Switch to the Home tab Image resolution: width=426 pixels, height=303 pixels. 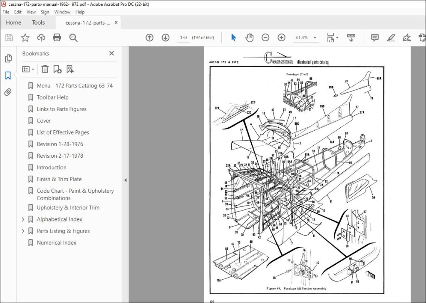click(13, 22)
